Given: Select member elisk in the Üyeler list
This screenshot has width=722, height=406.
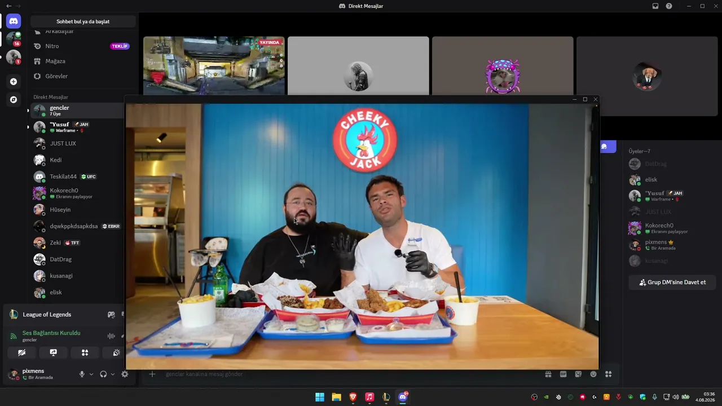Looking at the screenshot, I should (671, 180).
